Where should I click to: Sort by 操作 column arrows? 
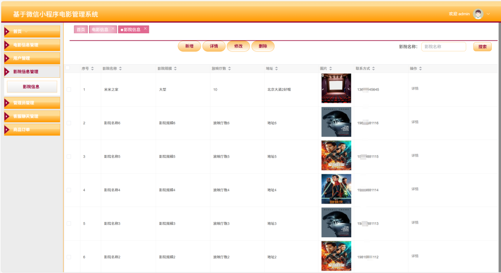pos(420,68)
